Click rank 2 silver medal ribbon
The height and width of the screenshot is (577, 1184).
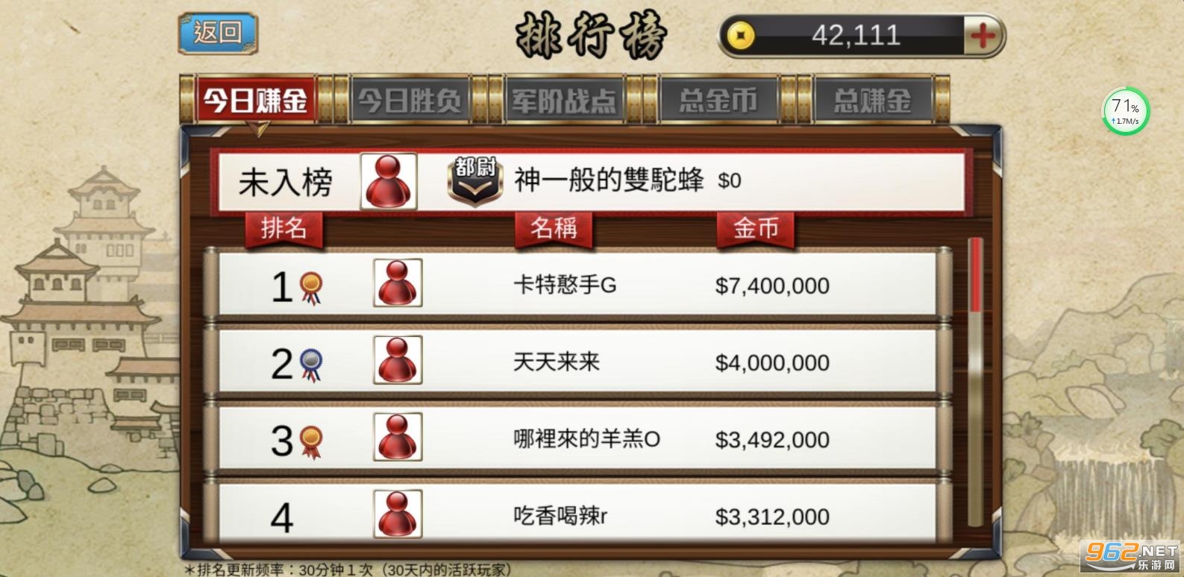coord(311,365)
